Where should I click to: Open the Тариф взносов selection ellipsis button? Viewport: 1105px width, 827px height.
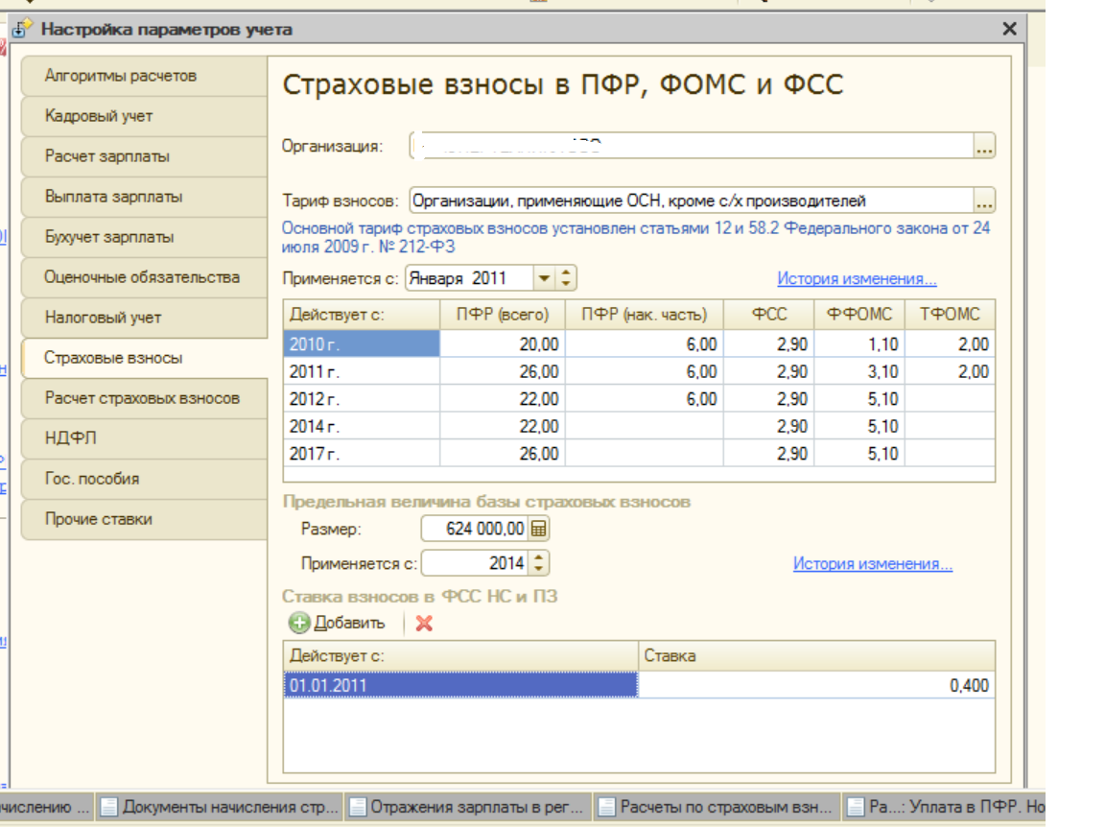coord(984,202)
